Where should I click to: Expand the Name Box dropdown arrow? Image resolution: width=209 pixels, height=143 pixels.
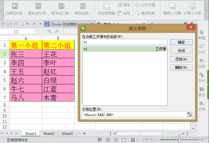point(34,31)
